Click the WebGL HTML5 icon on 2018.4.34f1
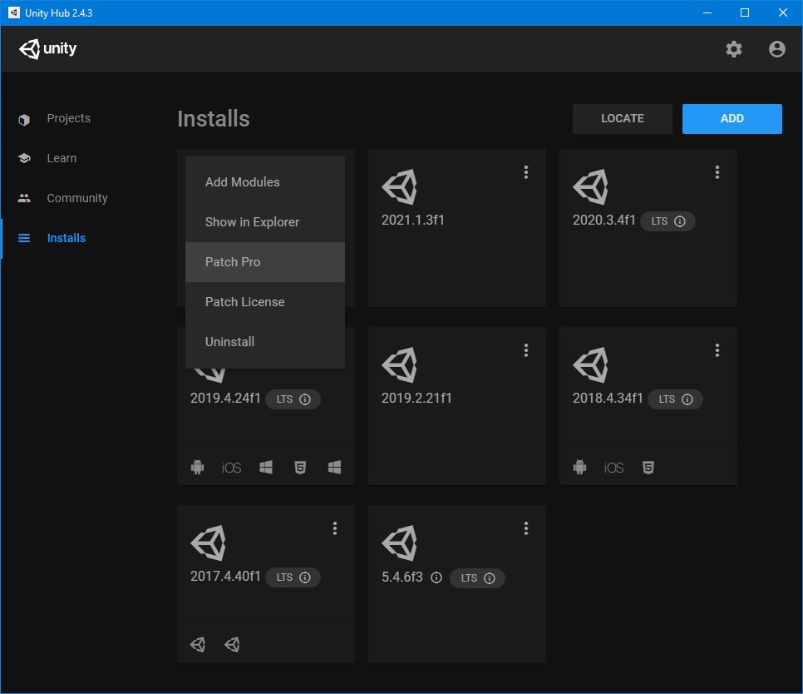Screen dimensions: 803x694 pyautogui.click(x=648, y=467)
